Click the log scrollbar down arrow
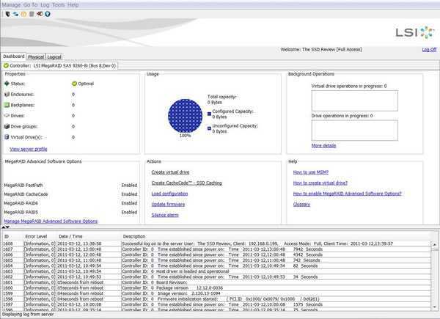The image size is (440, 319). [435, 307]
